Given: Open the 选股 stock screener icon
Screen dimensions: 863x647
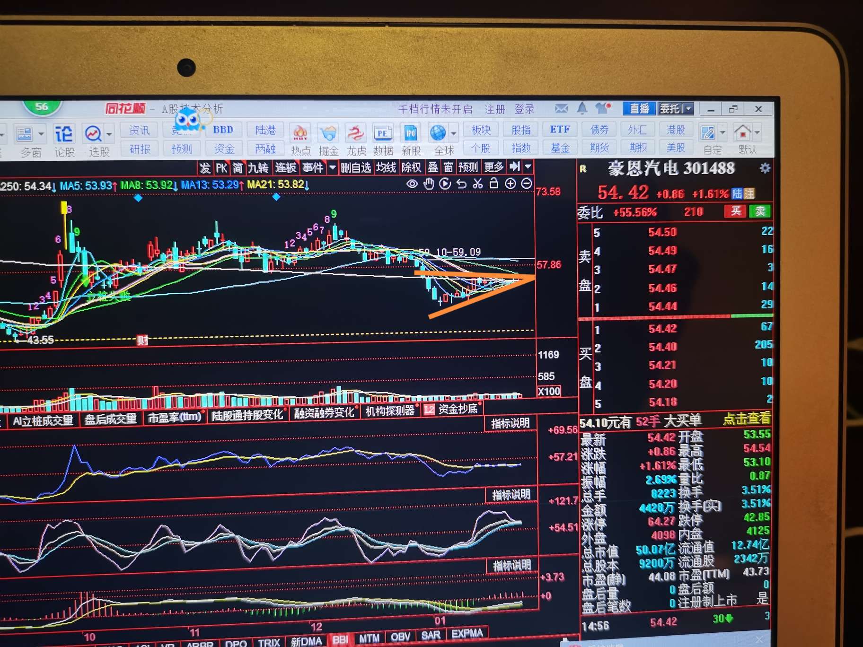Looking at the screenshot, I should 93,134.
